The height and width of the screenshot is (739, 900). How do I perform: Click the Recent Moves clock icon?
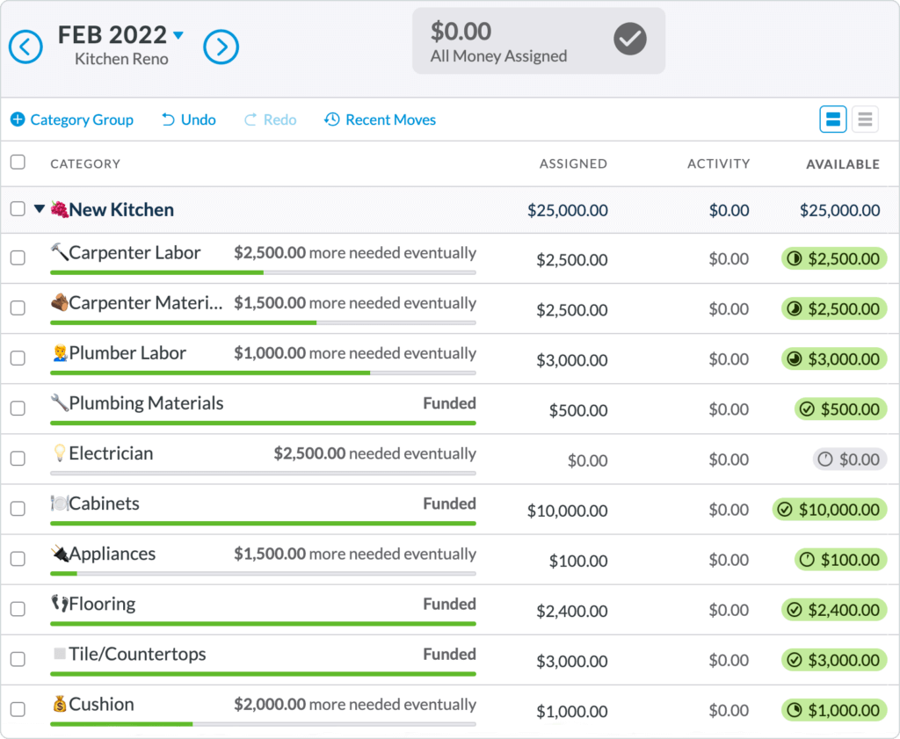coord(331,120)
